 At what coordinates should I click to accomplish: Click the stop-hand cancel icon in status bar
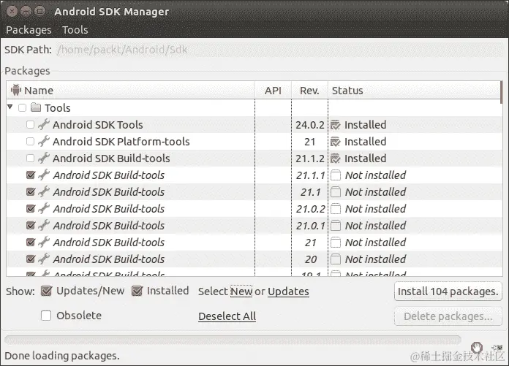[477, 348]
